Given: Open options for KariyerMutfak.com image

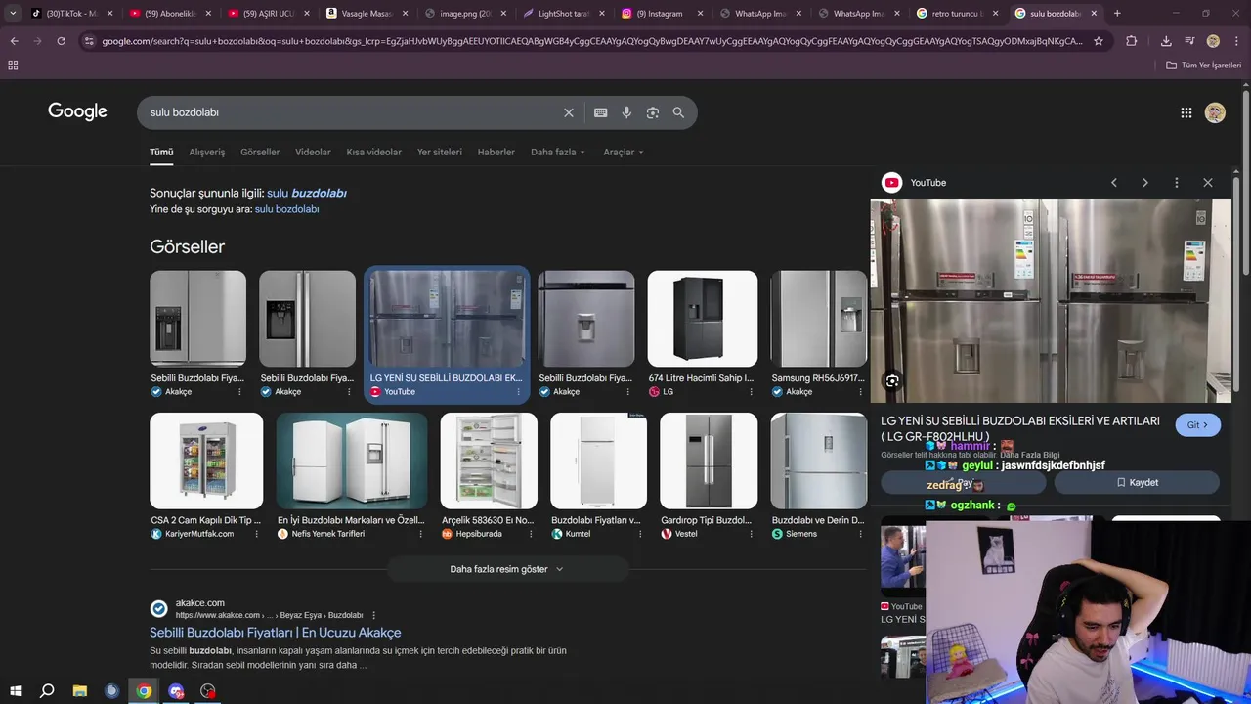Looking at the screenshot, I should tap(257, 534).
